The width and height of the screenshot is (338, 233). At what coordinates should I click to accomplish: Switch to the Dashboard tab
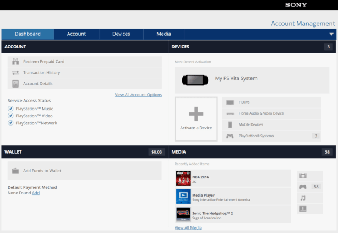(28, 34)
